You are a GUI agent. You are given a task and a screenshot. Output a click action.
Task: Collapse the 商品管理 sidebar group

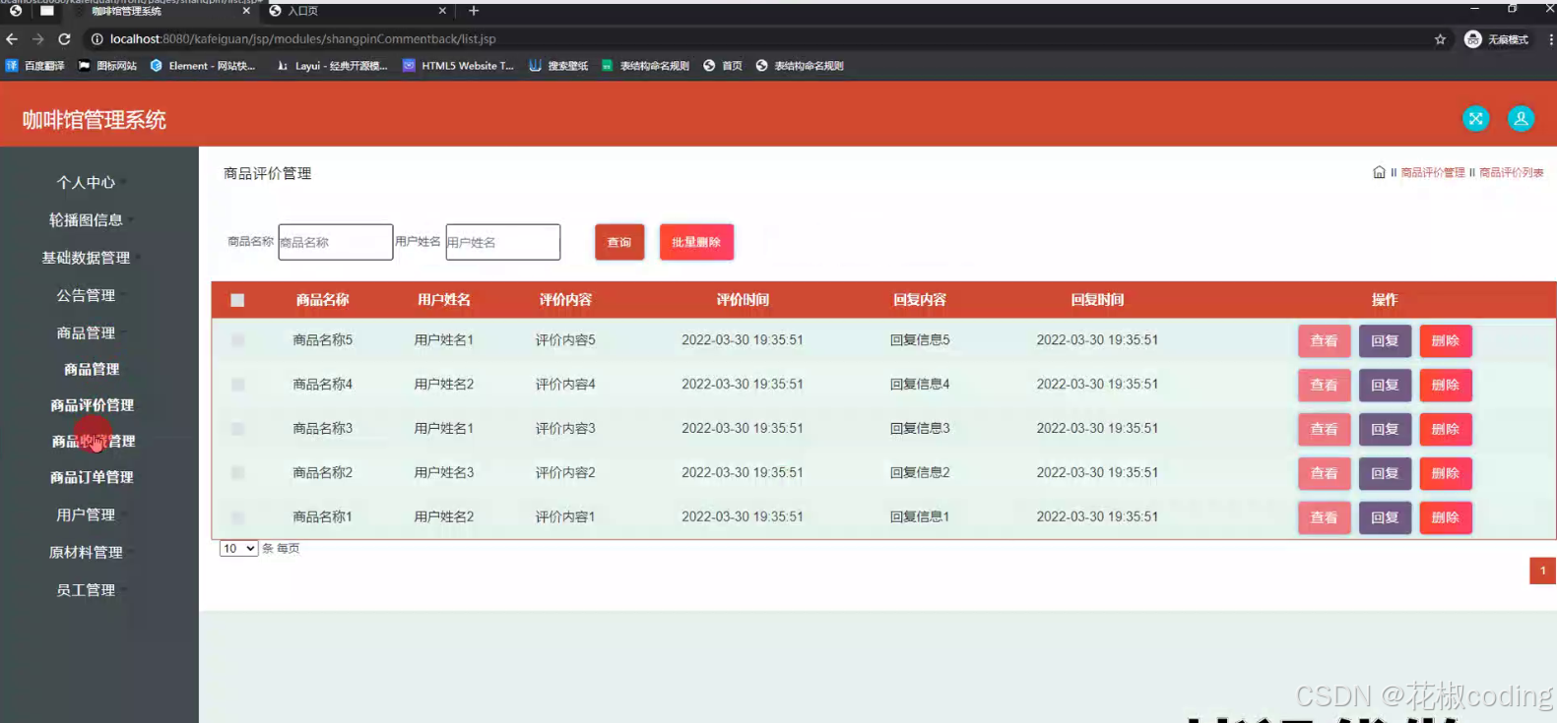[87, 333]
